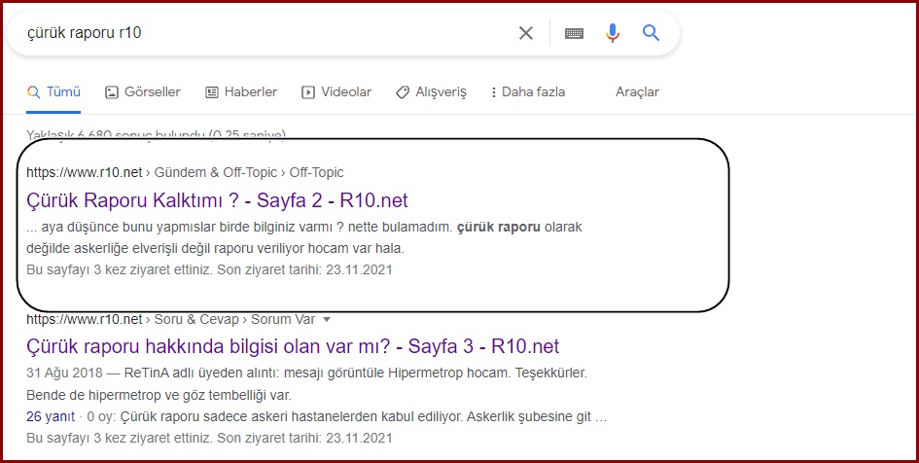Open Çürük raporu hakkında bilgisi result
Viewport: 919px width, 463px height.
pos(293,346)
